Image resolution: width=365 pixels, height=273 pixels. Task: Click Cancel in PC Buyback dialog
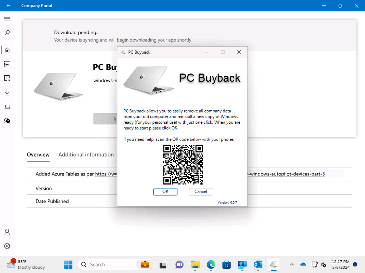(x=201, y=191)
